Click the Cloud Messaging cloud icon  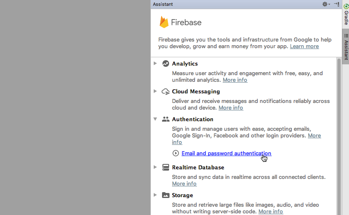point(165,91)
